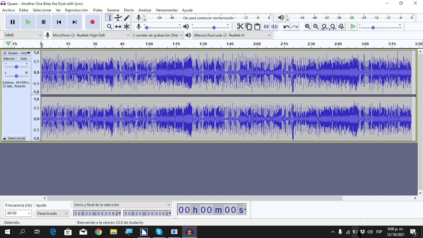Screen dimensions: 423x238
Task: Open the Archivo menu
Action: (9, 10)
